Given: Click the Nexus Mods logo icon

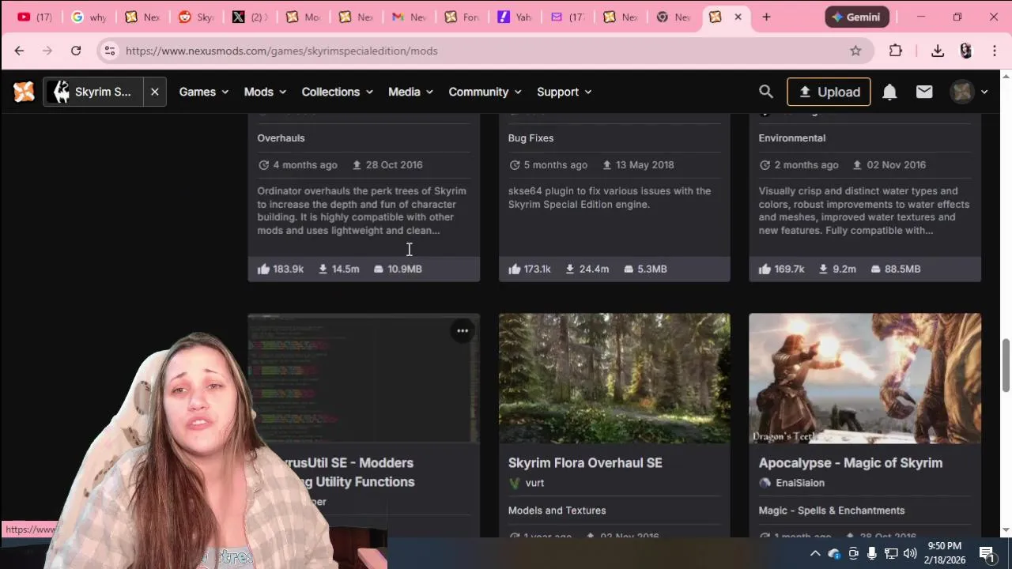Looking at the screenshot, I should [24, 92].
